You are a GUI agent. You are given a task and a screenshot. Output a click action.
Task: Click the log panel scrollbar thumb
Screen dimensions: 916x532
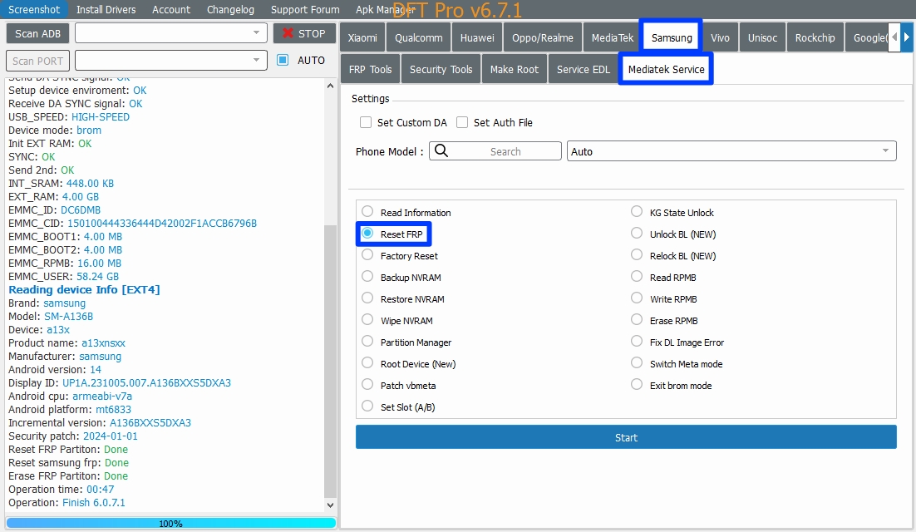[x=330, y=361]
